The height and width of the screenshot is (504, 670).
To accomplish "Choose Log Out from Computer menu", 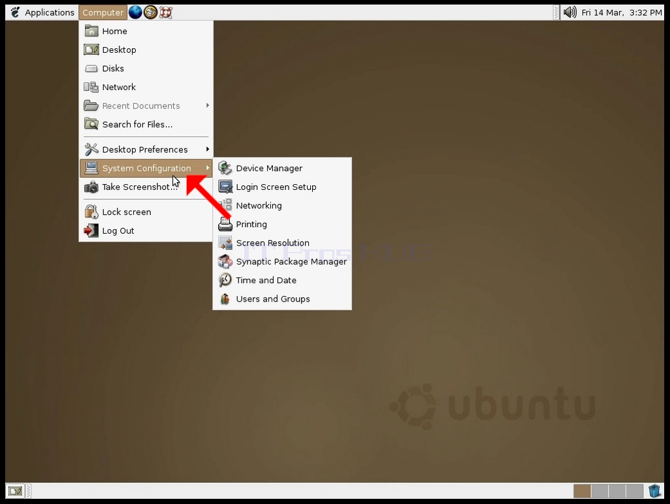I will (x=146, y=230).
